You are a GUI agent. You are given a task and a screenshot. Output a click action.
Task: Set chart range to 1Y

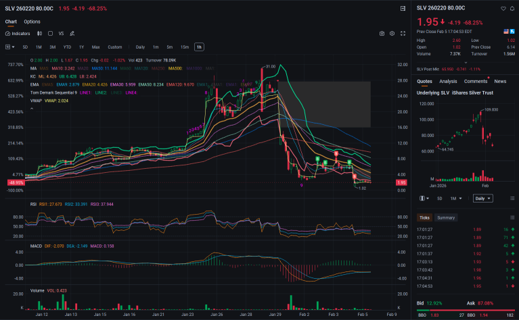(x=81, y=47)
